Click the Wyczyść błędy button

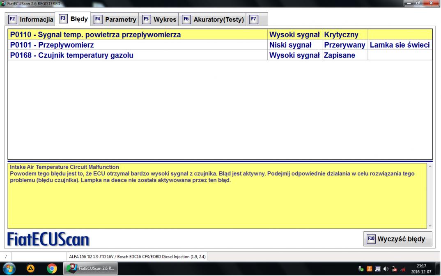397,239
